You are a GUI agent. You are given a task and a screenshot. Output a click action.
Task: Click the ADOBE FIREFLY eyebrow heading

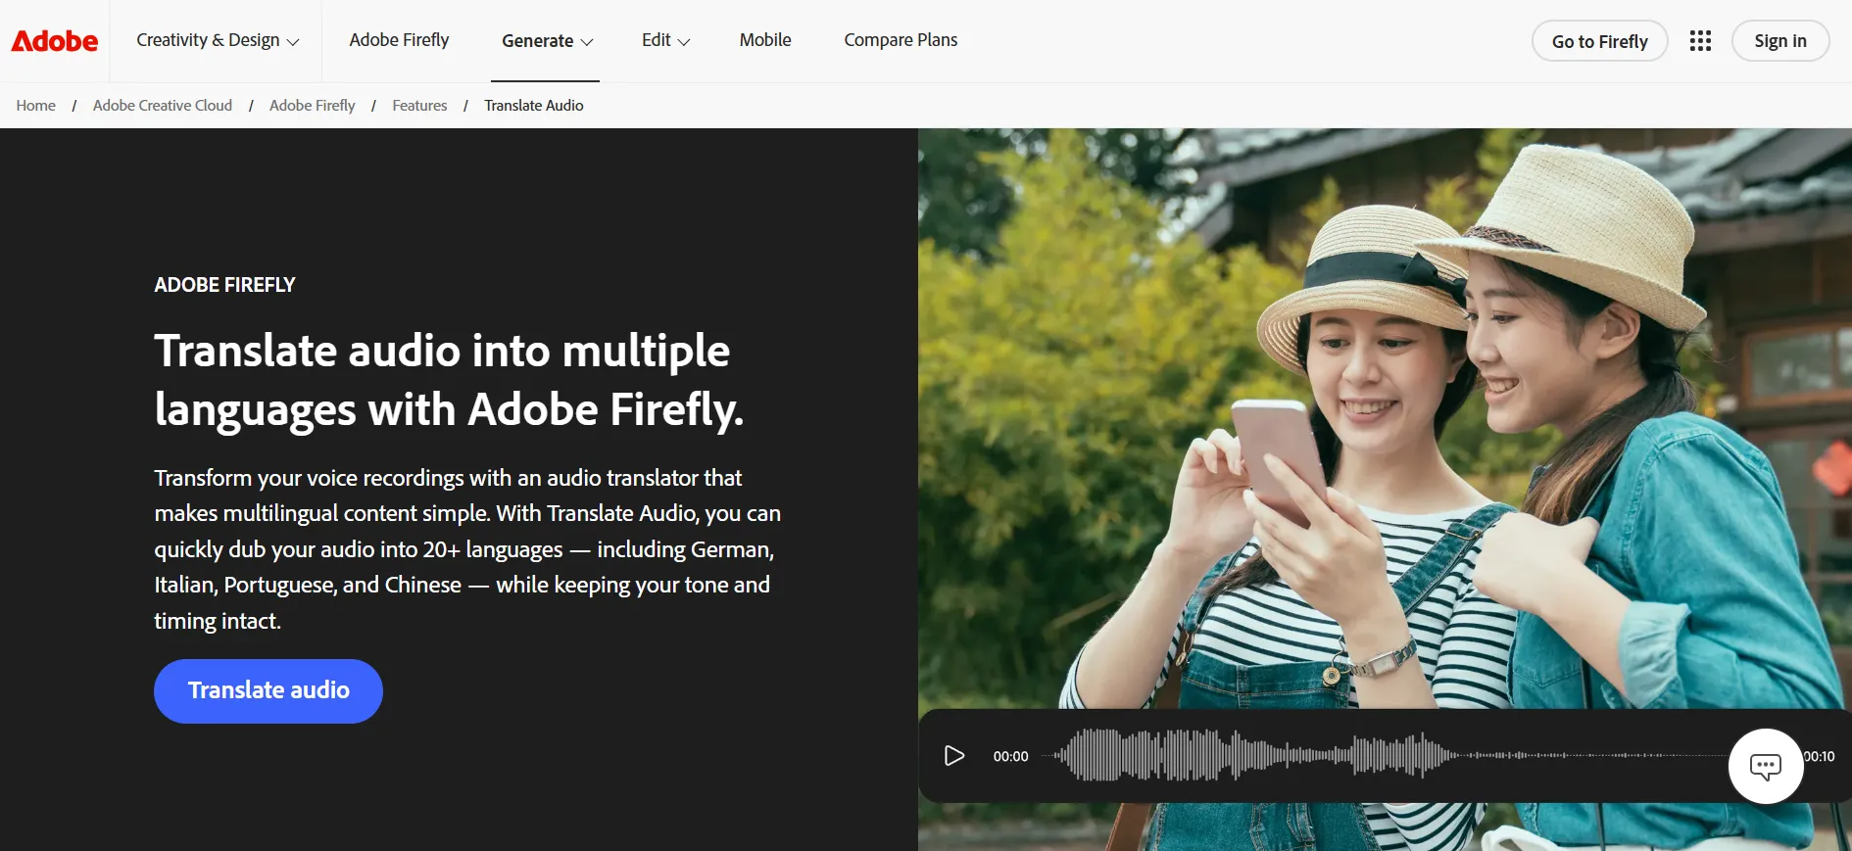(x=224, y=285)
